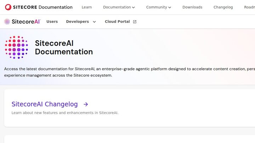
Task: Click the 'Learn about new features' description text
Action: pyautogui.click(x=65, y=113)
